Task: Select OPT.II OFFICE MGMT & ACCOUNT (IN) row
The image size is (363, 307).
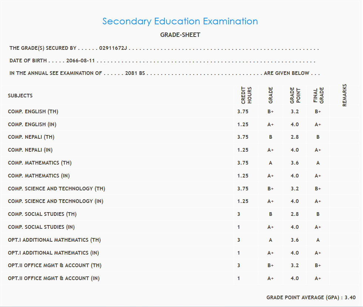Action: pyautogui.click(x=54, y=278)
